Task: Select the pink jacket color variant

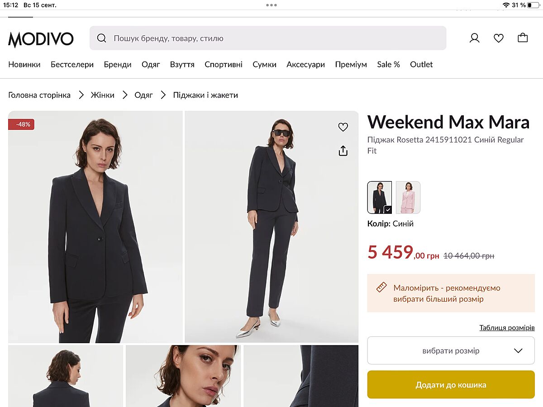Action: tap(408, 197)
